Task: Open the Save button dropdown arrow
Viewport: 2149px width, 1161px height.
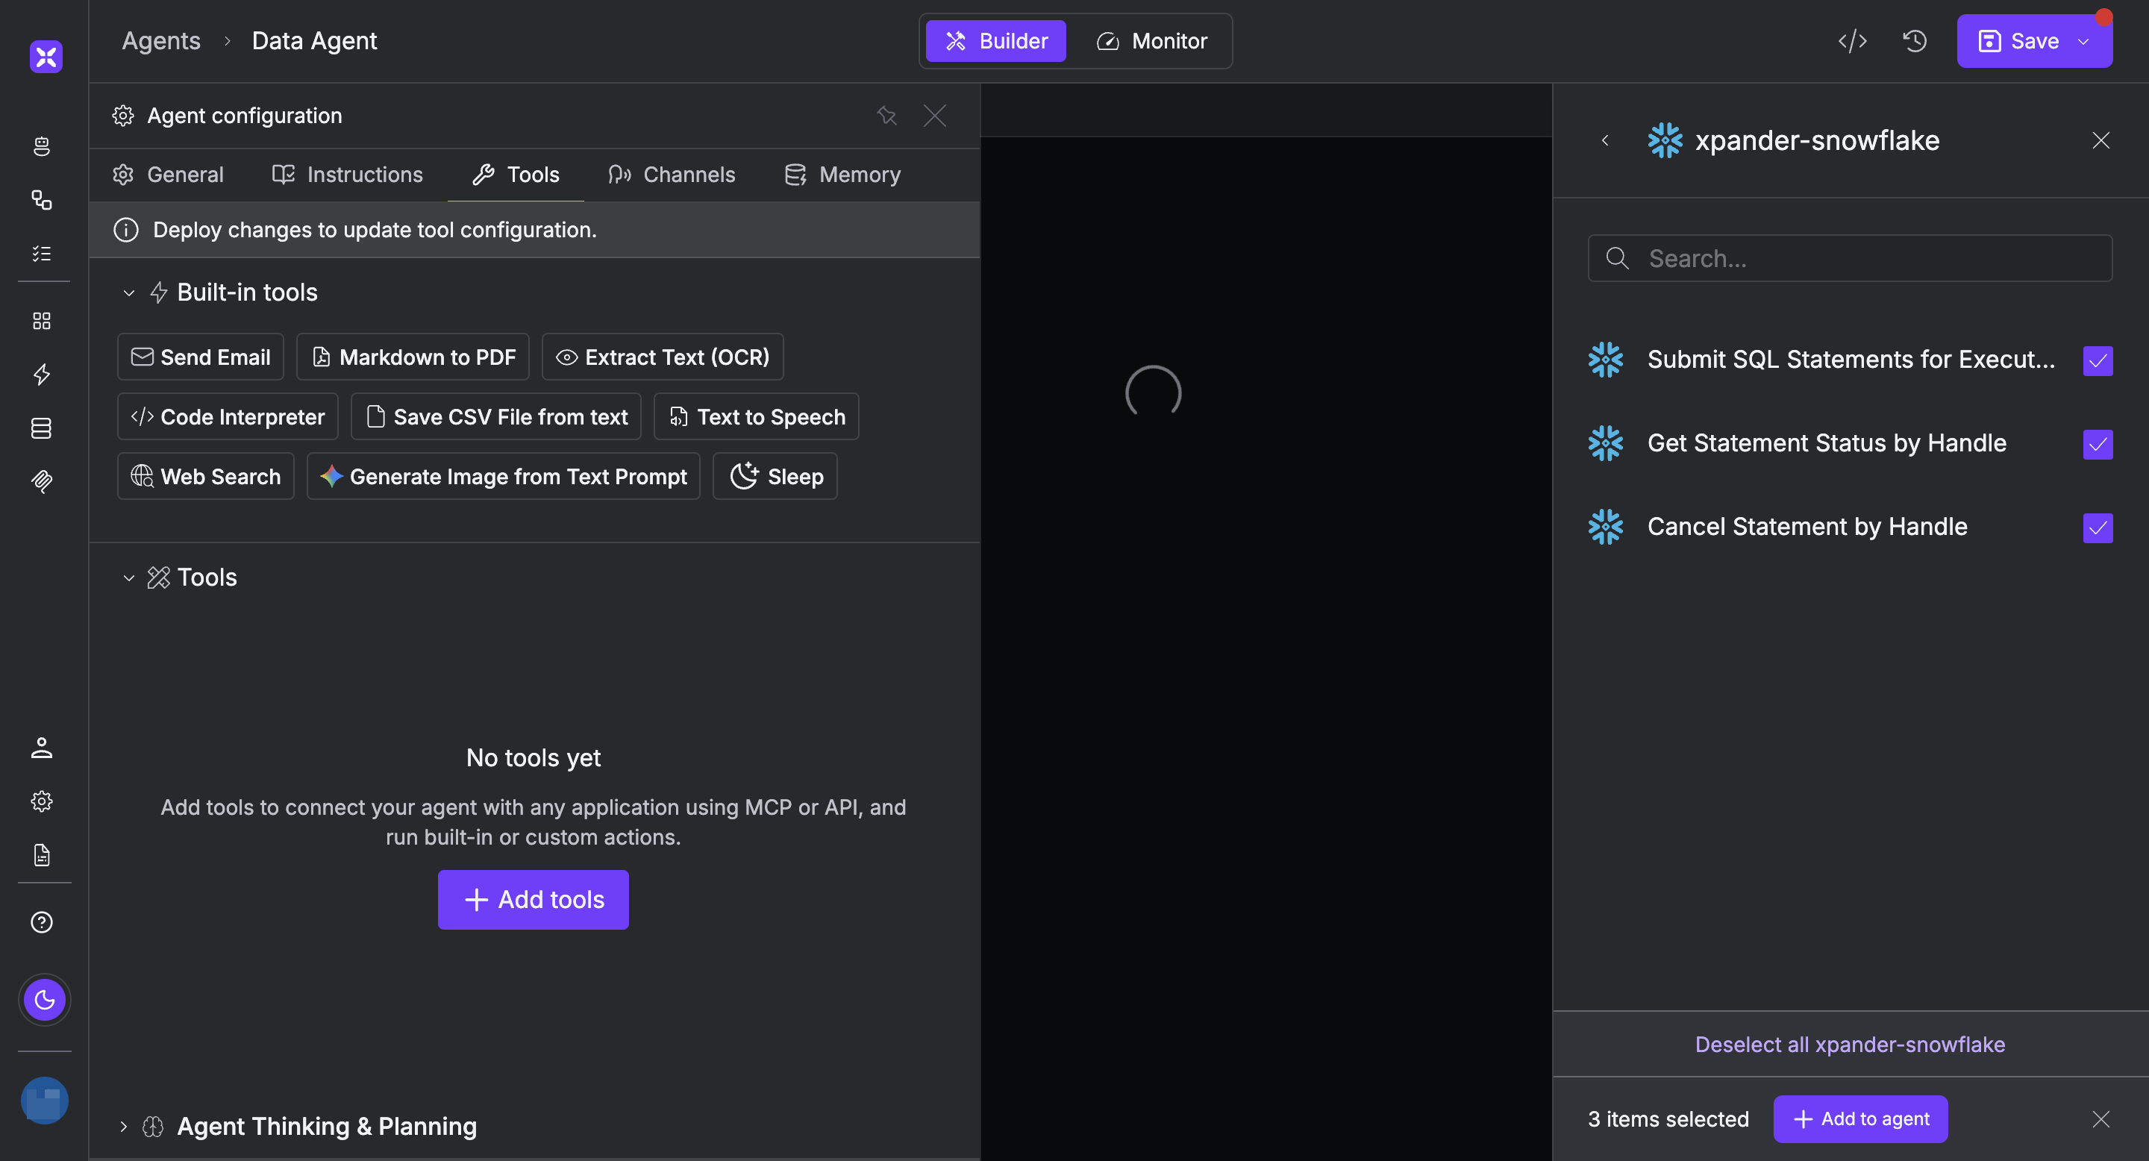Action: [2083, 41]
